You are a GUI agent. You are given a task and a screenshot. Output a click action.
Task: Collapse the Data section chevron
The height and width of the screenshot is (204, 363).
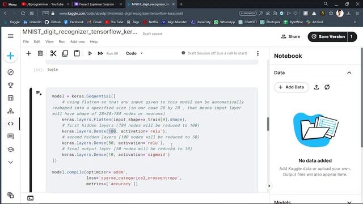pyautogui.click(x=349, y=73)
